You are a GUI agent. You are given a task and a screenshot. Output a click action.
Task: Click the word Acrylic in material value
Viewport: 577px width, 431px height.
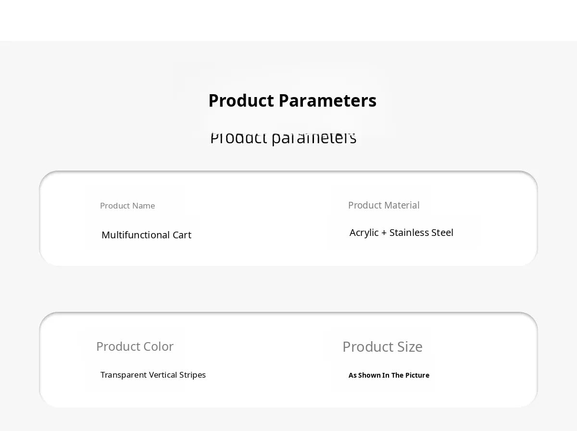point(364,233)
